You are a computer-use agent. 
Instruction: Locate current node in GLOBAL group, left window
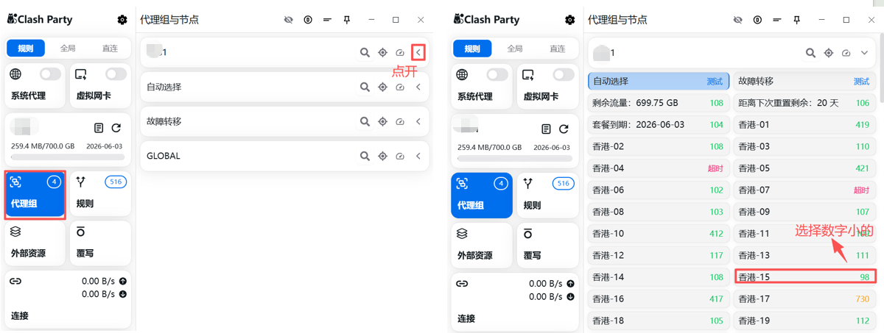coord(382,156)
